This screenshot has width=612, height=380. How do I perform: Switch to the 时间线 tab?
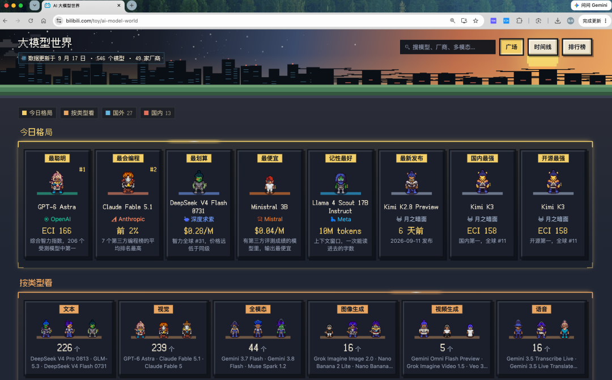point(542,47)
